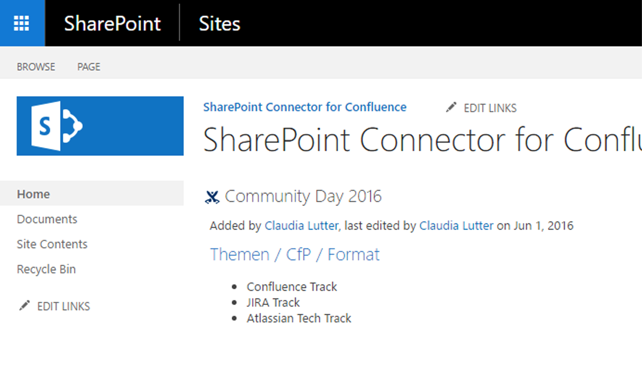Open Site Contents from the sidebar
642x365 pixels.
tap(52, 244)
